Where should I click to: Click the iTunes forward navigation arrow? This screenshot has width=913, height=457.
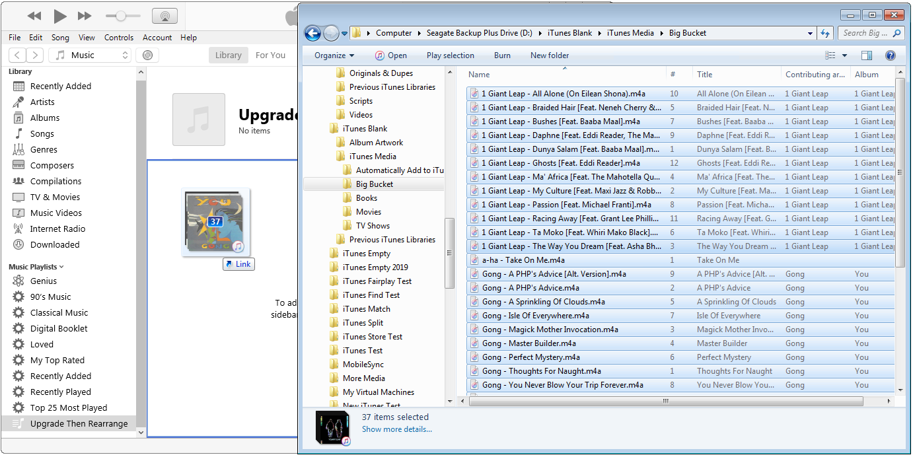click(35, 55)
